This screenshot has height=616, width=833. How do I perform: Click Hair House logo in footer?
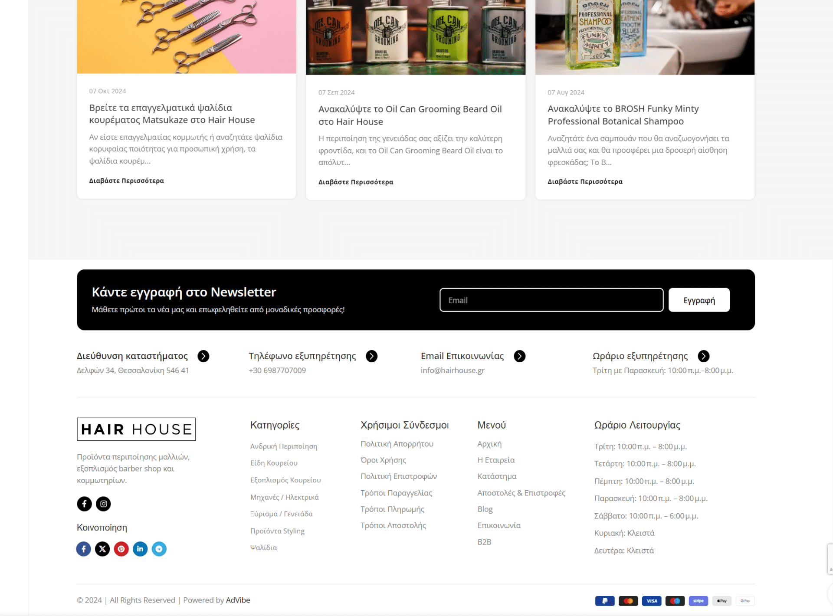[x=136, y=429]
